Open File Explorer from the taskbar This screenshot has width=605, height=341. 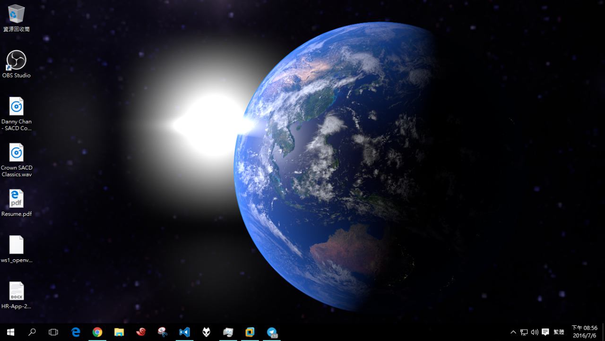(x=119, y=332)
